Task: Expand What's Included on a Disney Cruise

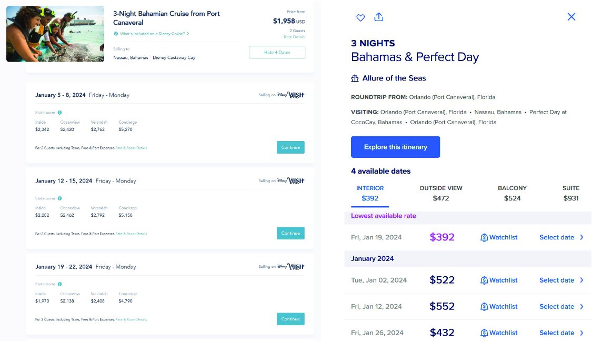Action: [152, 34]
